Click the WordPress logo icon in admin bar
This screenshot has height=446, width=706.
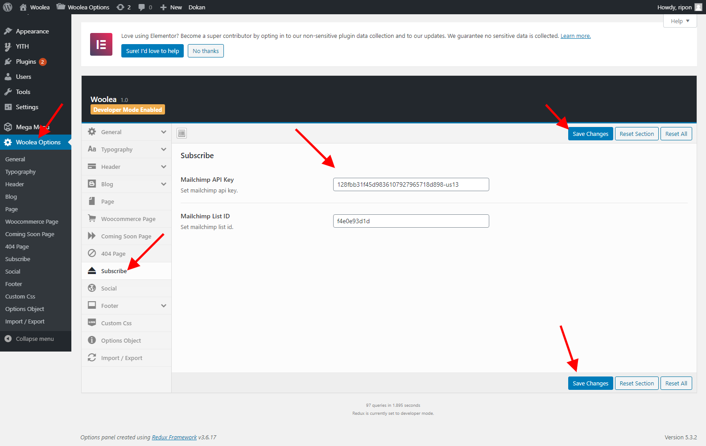point(8,7)
